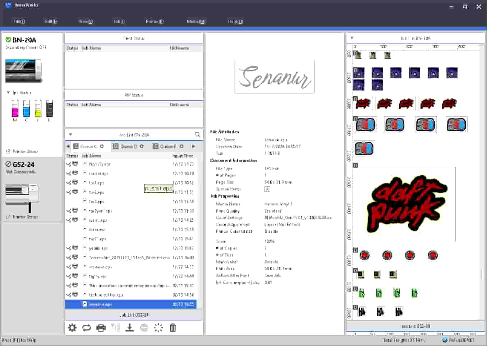Open the Media menu
Viewport: 487px width, 346px height.
[196, 22]
